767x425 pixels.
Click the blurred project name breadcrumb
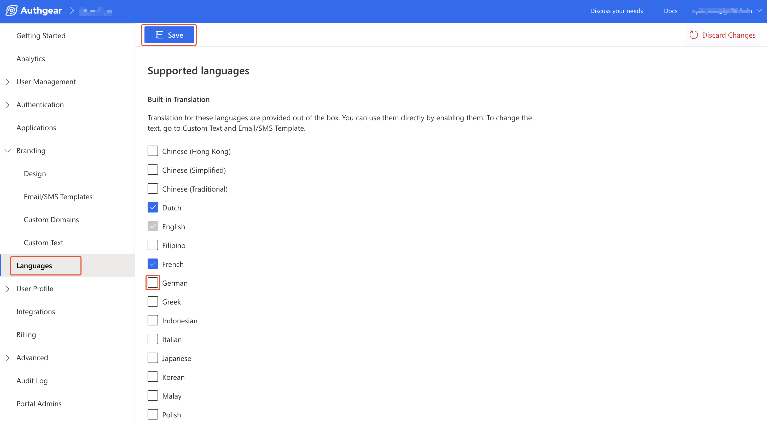pyautogui.click(x=96, y=11)
